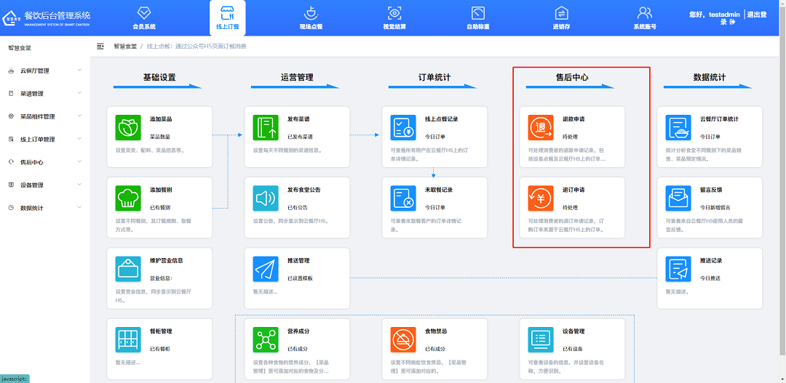Click the 添加菜品 green apple icon
Screen dimensions: 786x383
point(128,127)
